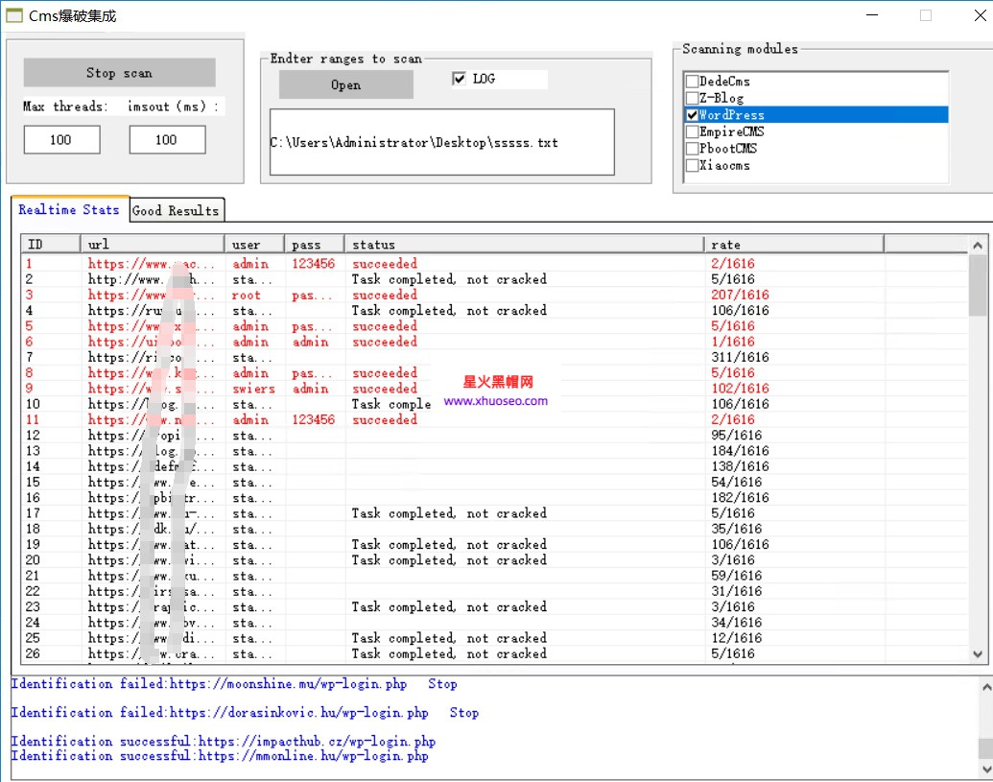Toggle the LOG checkbox

tap(460, 79)
